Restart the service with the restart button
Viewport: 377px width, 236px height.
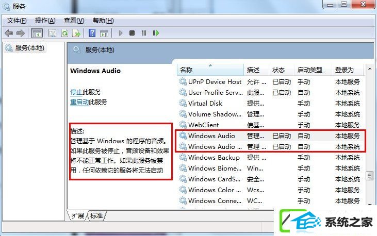pyautogui.click(x=156, y=33)
